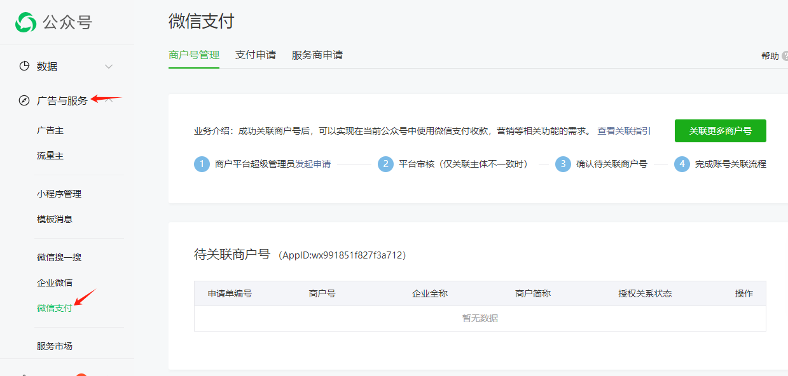The image size is (788, 376).
Task: Select 微信支付 in the sidebar
Action: (x=55, y=308)
